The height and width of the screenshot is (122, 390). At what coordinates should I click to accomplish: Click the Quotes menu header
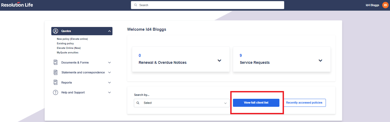point(82,31)
